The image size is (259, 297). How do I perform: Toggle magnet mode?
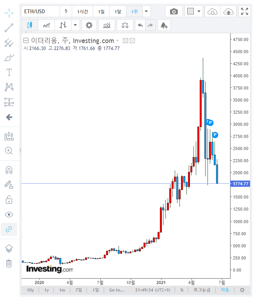click(9, 170)
